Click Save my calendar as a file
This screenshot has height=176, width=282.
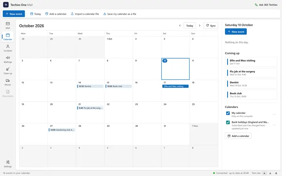coord(119,14)
